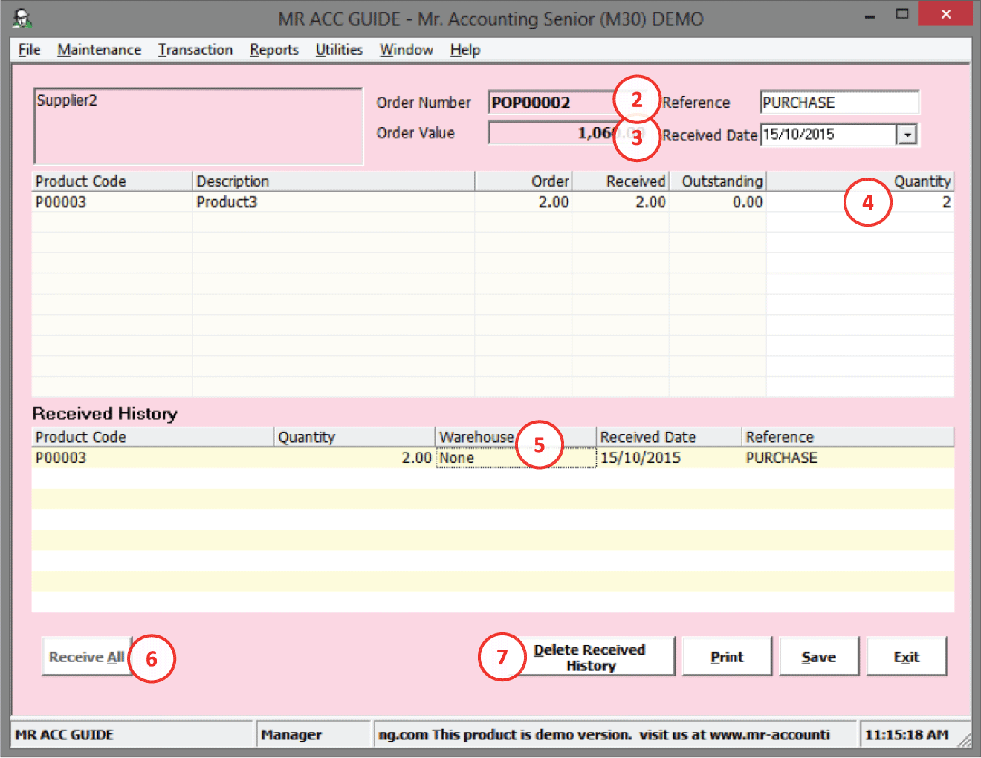Click the MR ACC GUIDE status bar panel
This screenshot has width=981, height=758.
point(132,734)
